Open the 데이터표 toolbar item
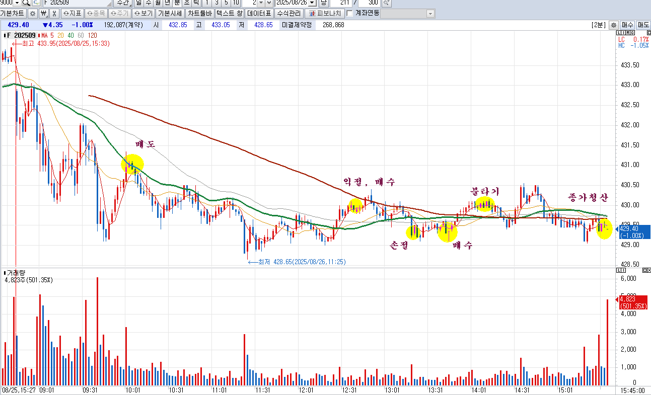The image size is (651, 395). pyautogui.click(x=259, y=14)
